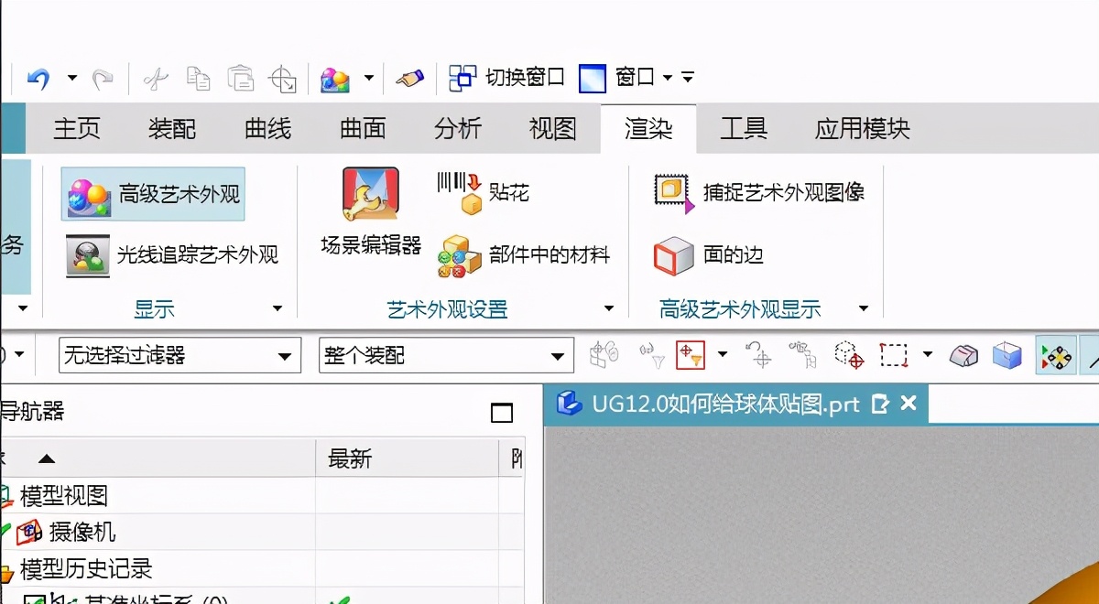
Task: Open the 无选择过滤器 selection filter dropdown
Action: click(180, 355)
